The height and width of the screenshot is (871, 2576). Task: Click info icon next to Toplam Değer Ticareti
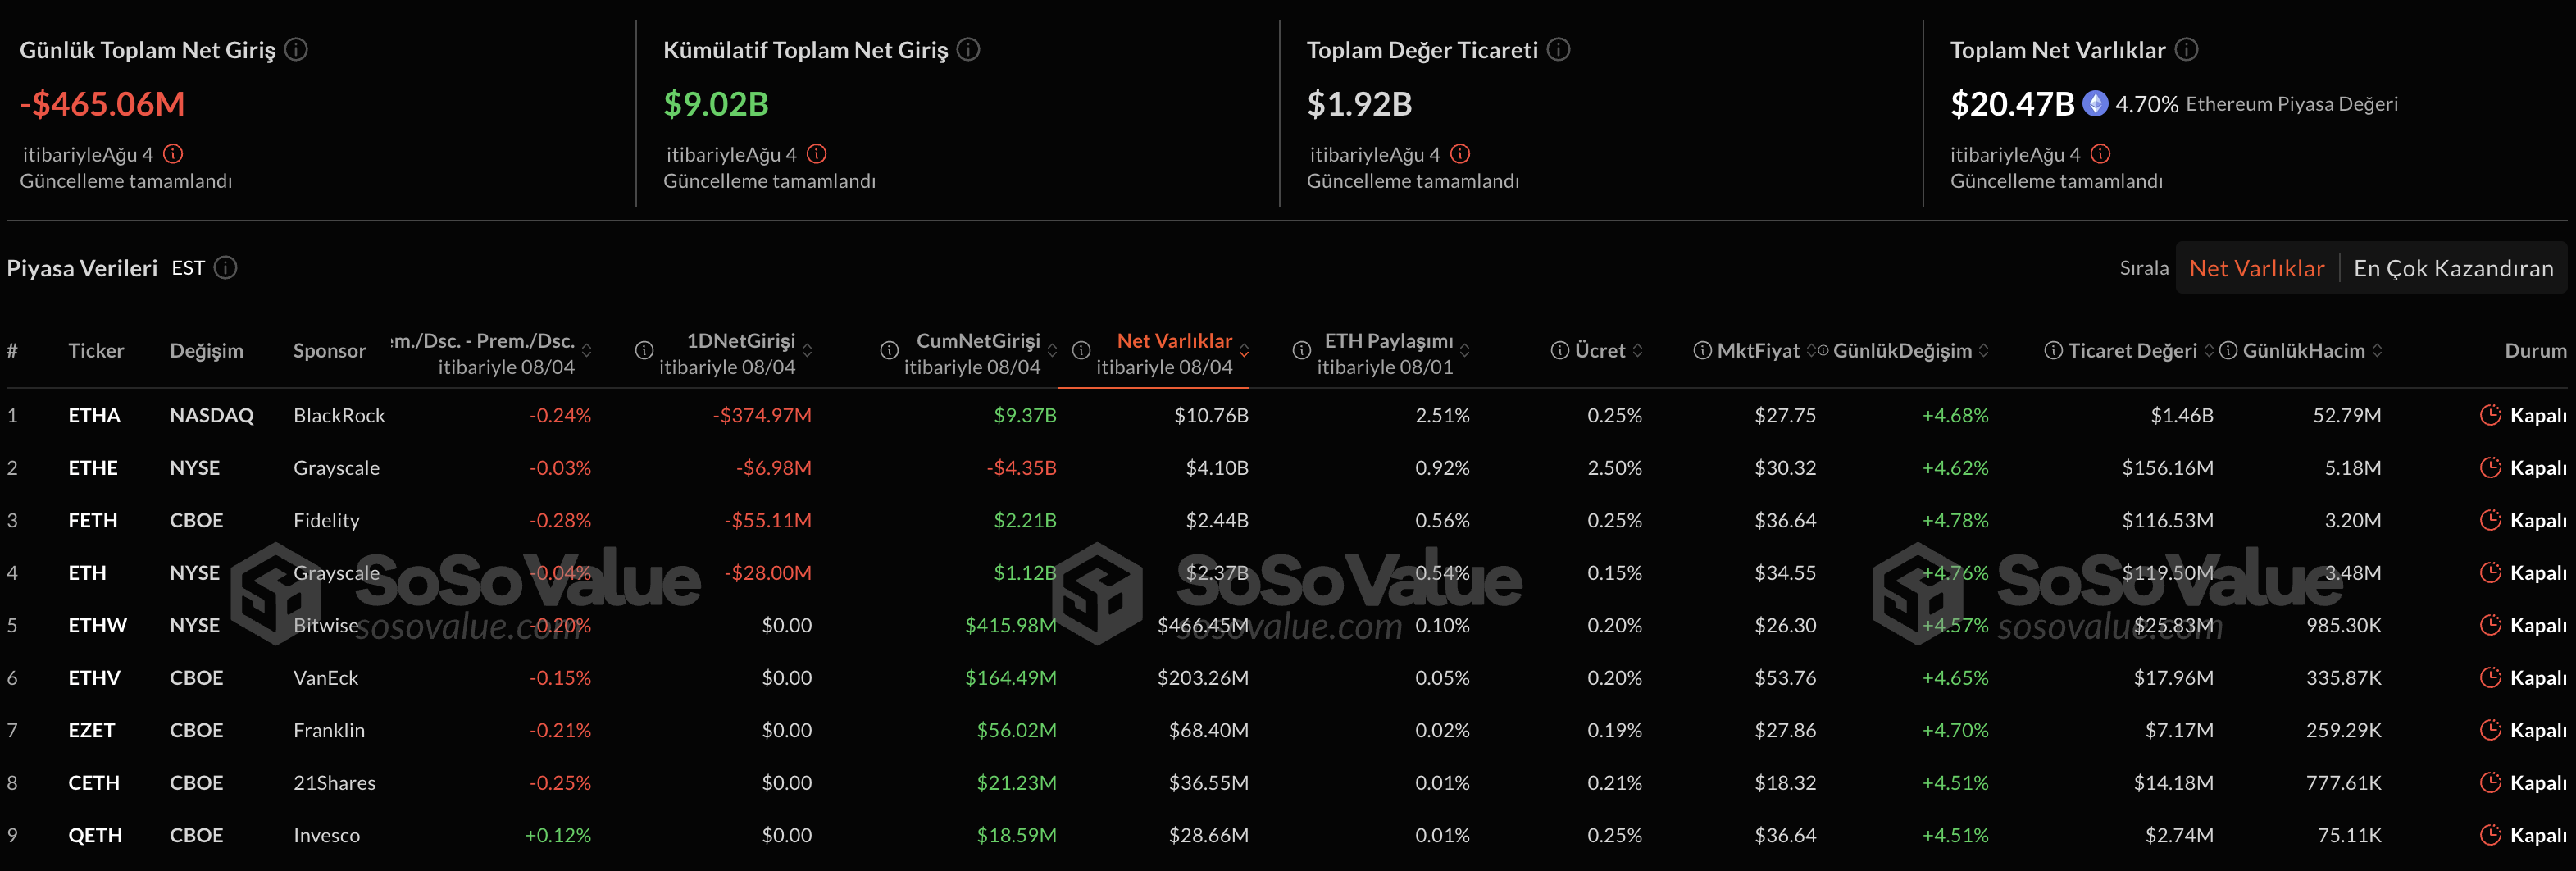(1558, 49)
